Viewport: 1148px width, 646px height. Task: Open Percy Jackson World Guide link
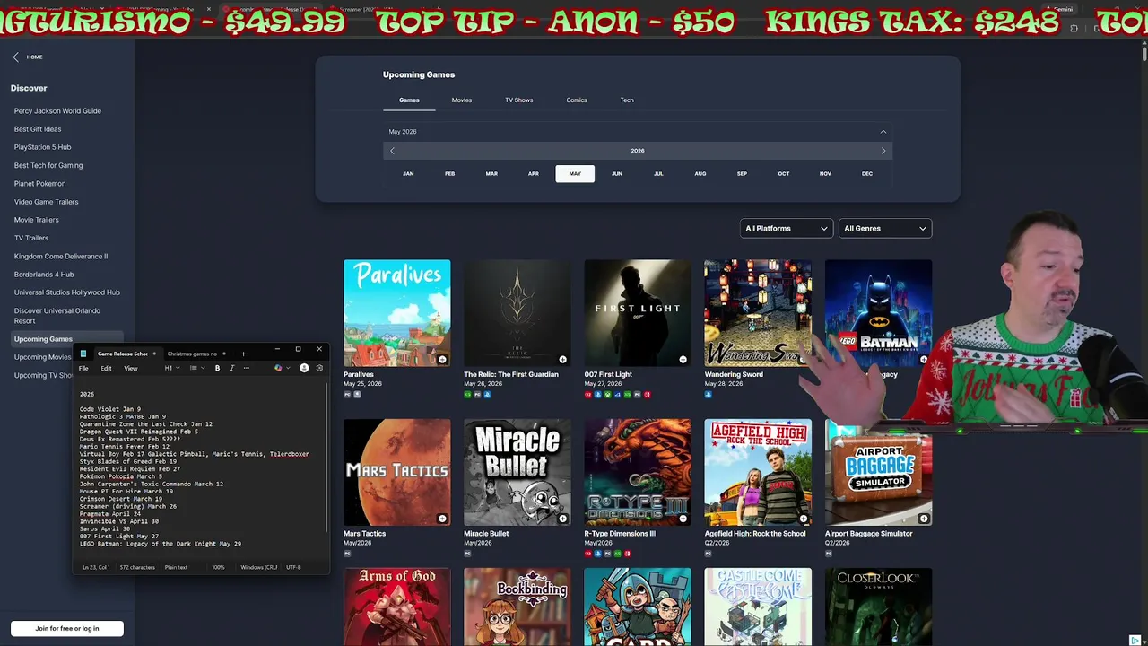coord(57,111)
